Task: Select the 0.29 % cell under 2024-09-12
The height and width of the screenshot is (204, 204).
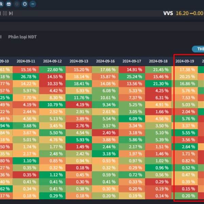Action: (52, 196)
